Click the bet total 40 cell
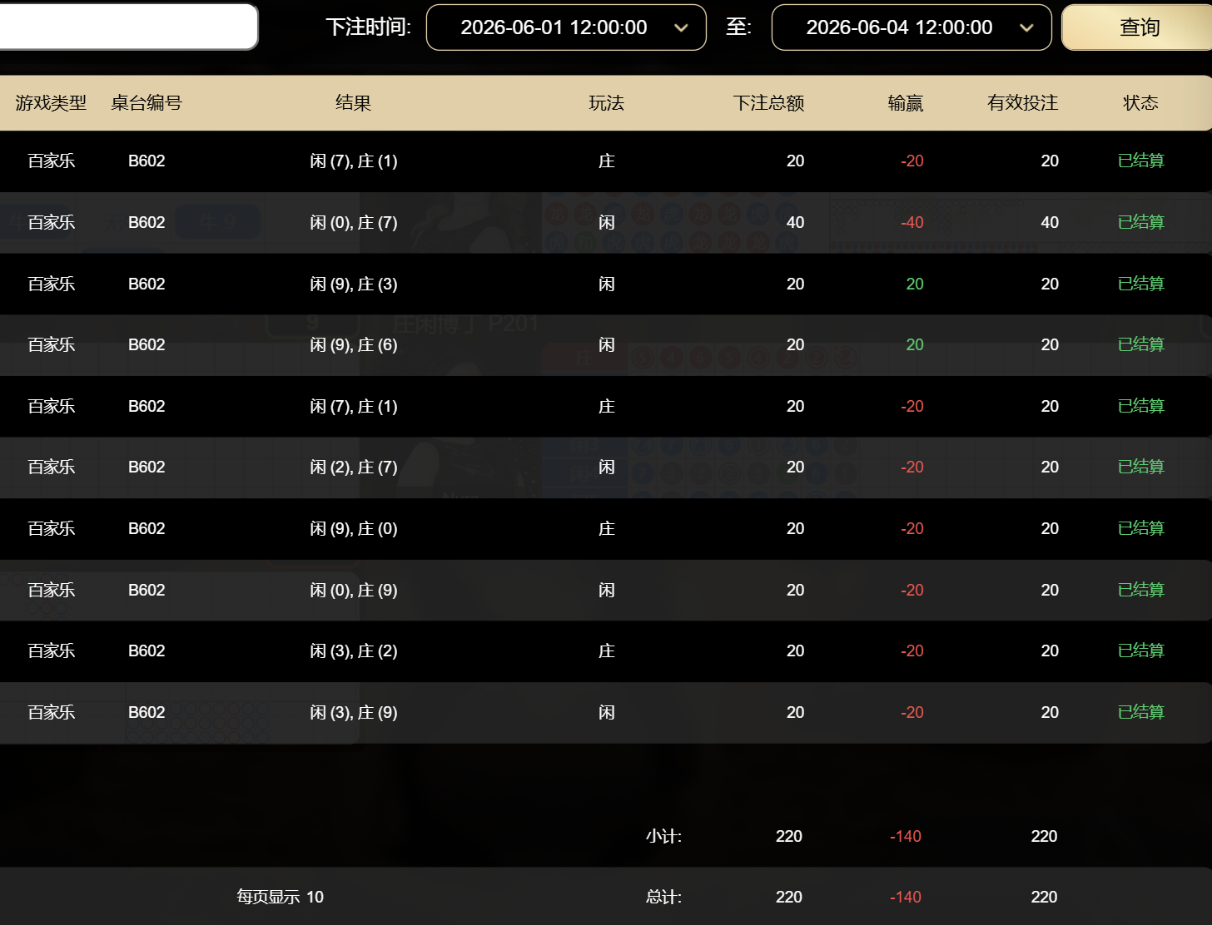This screenshot has height=925, width=1212. pyautogui.click(x=796, y=222)
